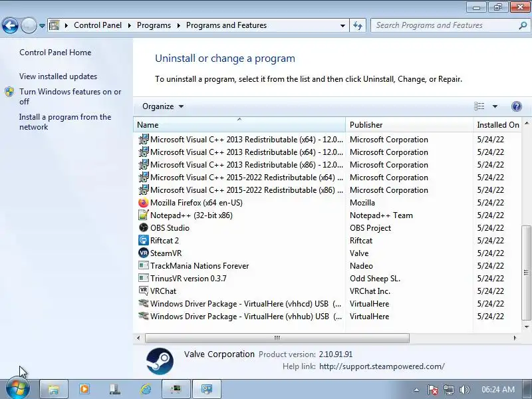Select the OBS Studio icon
The width and height of the screenshot is (532, 399).
coord(144,228)
